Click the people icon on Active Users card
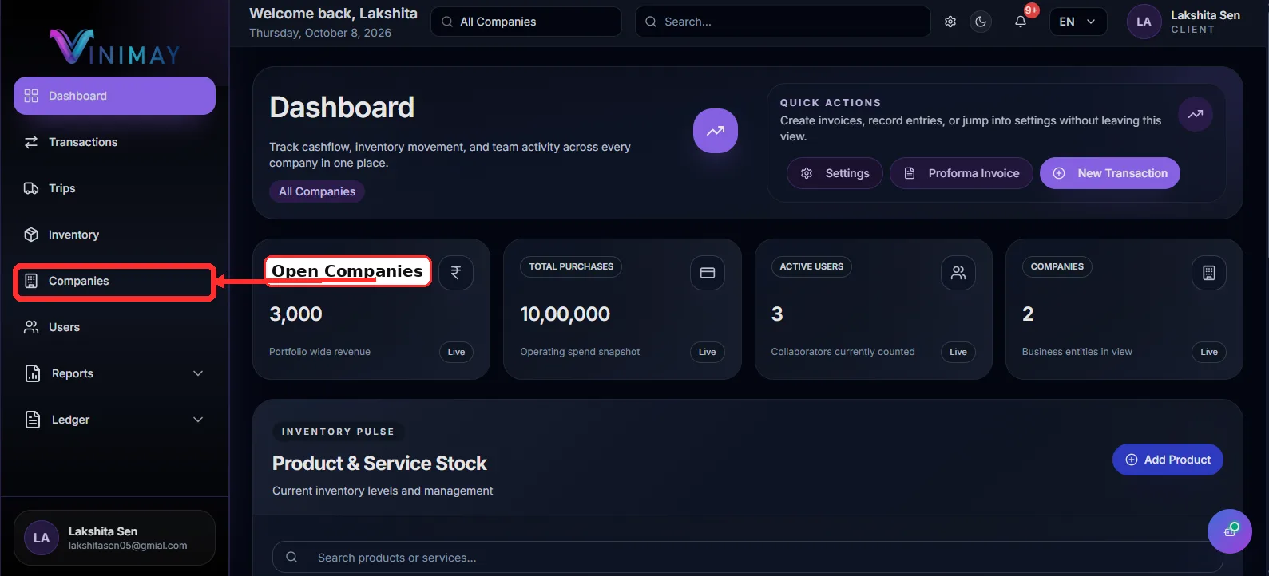Viewport: 1269px width, 576px height. click(958, 273)
